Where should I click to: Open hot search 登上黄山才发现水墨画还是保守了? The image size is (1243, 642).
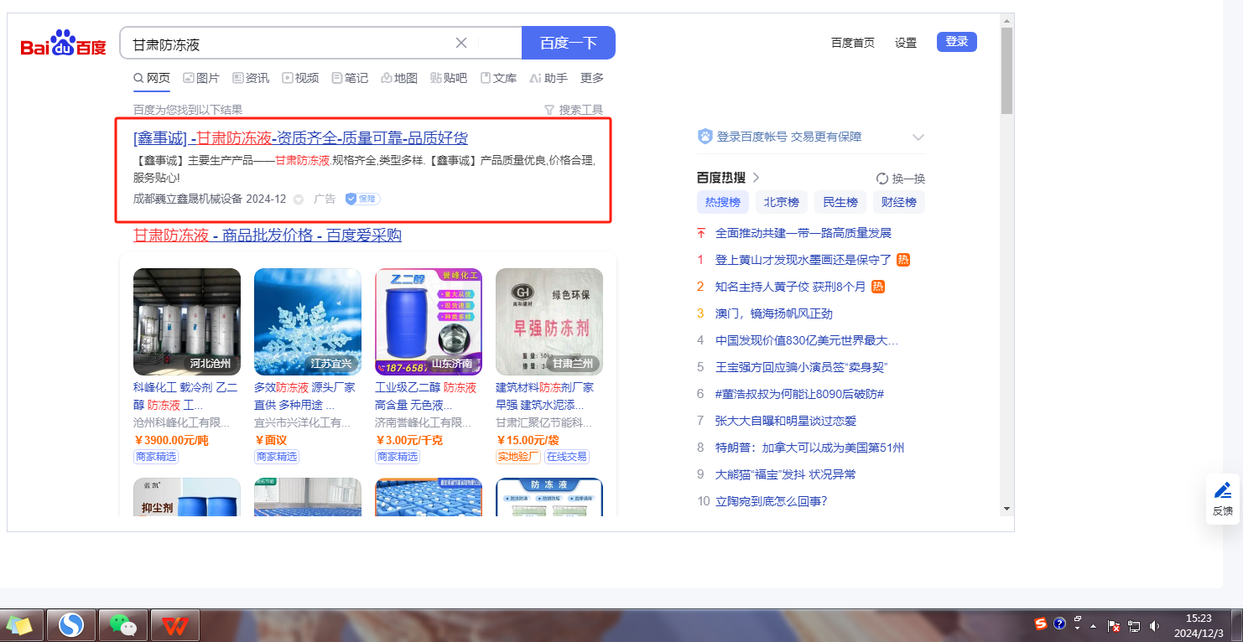point(804,260)
